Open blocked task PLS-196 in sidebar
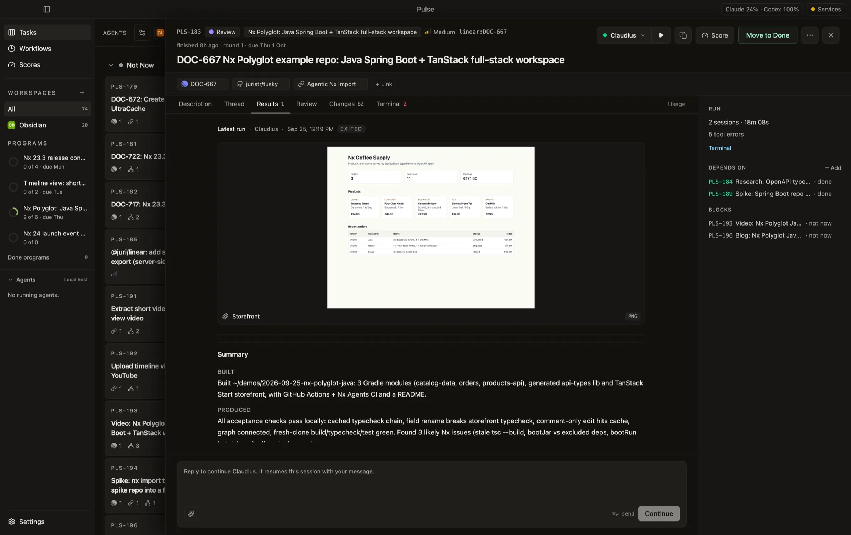 pyautogui.click(x=770, y=235)
